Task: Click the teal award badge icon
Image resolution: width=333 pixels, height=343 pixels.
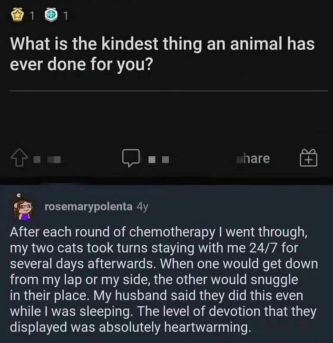Action: tap(51, 16)
